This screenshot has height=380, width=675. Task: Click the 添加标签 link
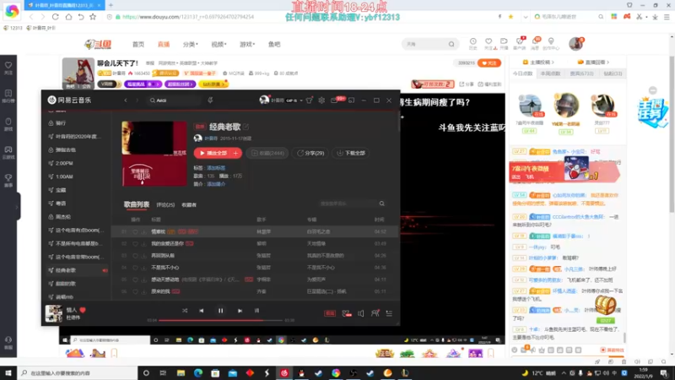click(216, 168)
